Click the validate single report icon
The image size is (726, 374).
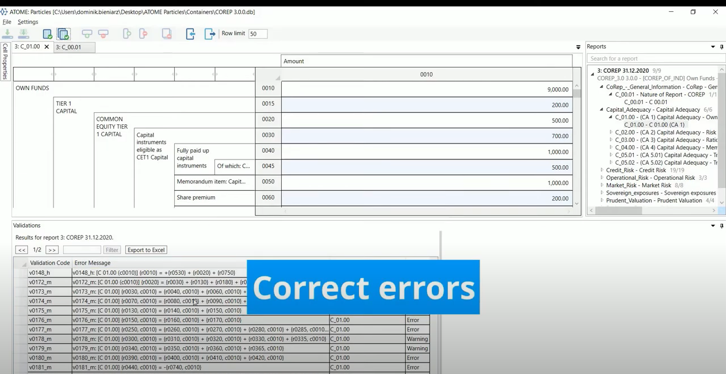click(x=48, y=34)
